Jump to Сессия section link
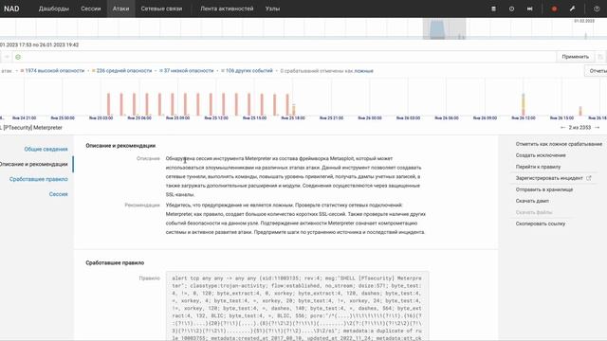Viewport: 607px width, 341px height. click(x=59, y=194)
